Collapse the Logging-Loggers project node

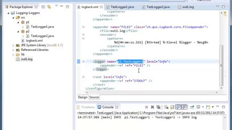tap(8, 13)
